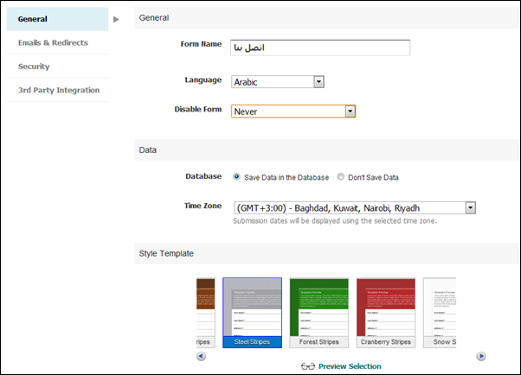Screen dimensions: 521x375
Task: Click arrow marker beside General tab
Action: tap(116, 18)
